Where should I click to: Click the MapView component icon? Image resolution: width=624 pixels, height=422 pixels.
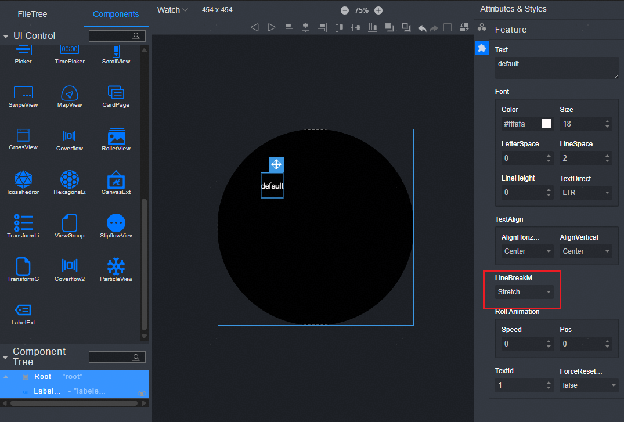tap(69, 93)
